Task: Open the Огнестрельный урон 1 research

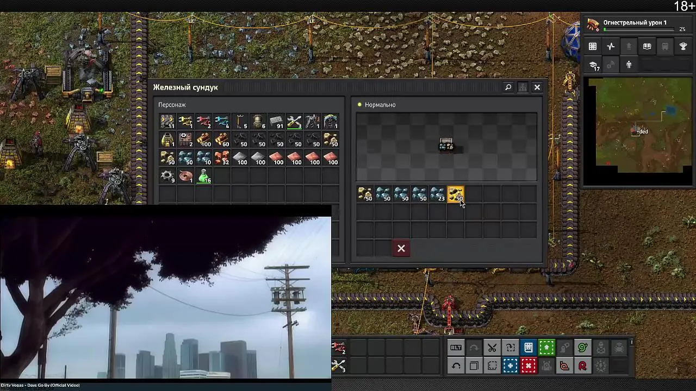Action: 635,23
